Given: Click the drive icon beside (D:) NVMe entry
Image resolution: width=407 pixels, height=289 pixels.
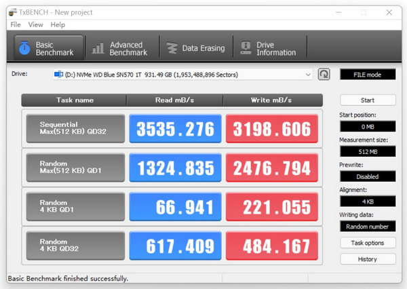Looking at the screenshot, I should [x=58, y=75].
